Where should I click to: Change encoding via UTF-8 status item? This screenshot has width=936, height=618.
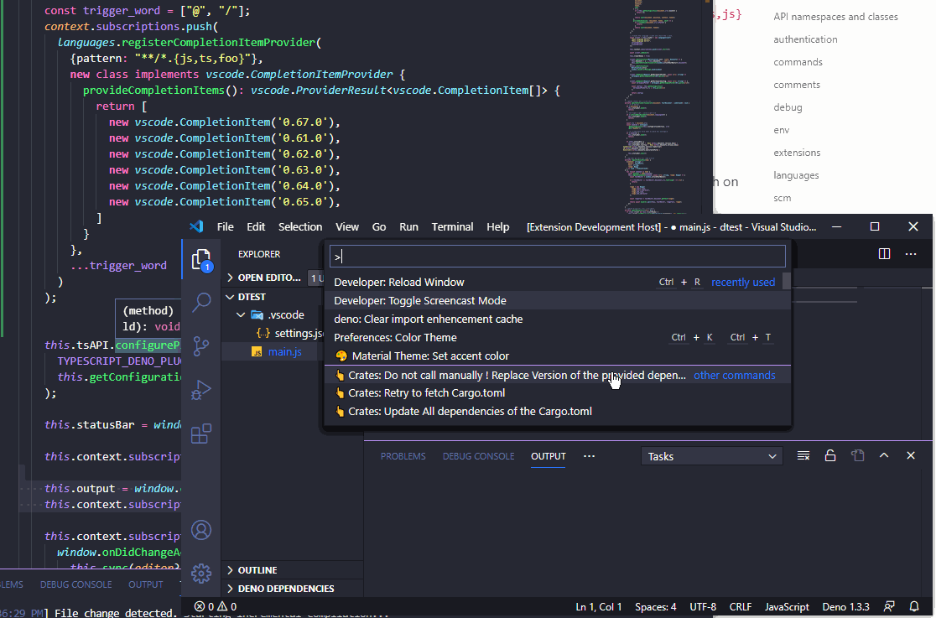703,606
